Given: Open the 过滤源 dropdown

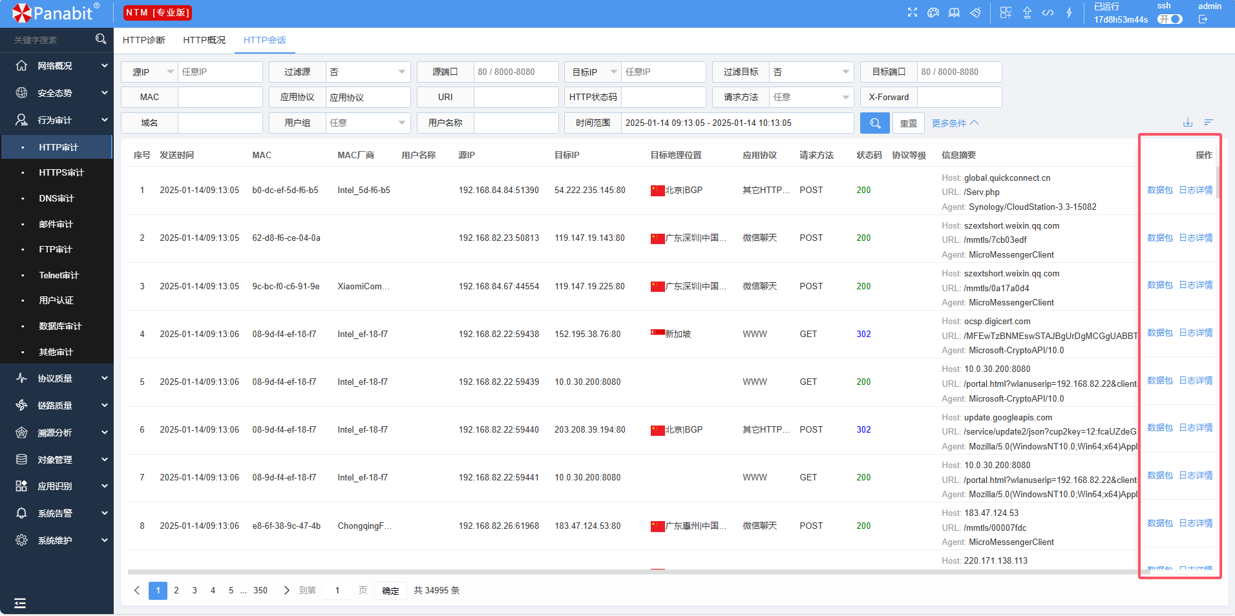Looking at the screenshot, I should 368,72.
